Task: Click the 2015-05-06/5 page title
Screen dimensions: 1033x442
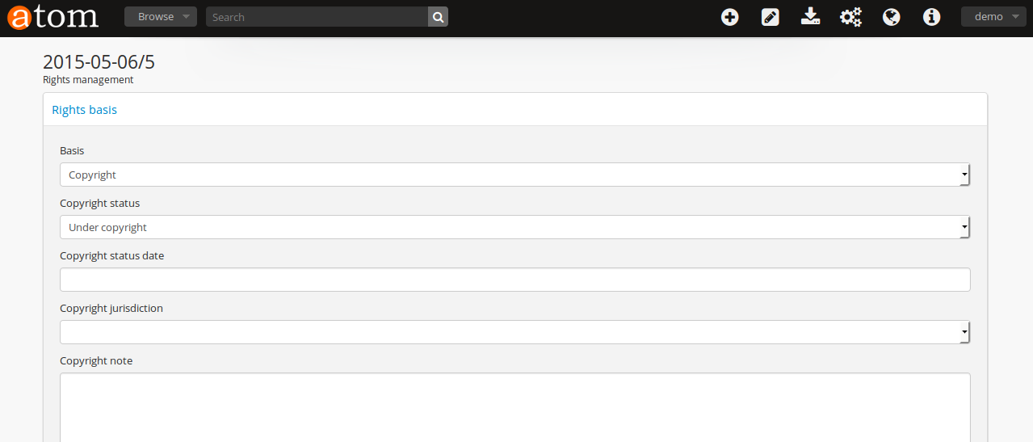Action: [x=99, y=61]
